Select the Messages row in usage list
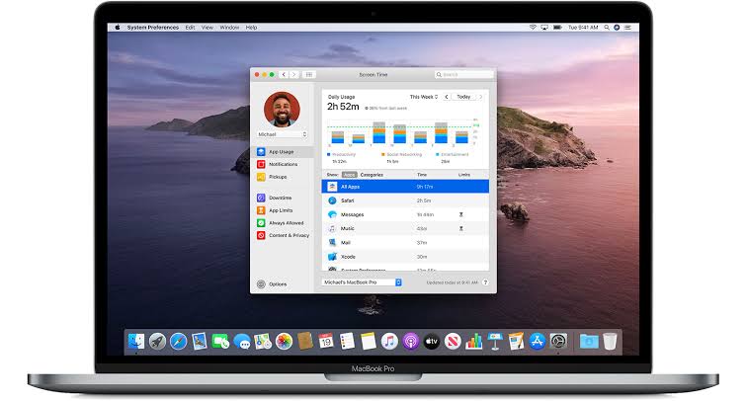This screenshot has width=746, height=401. [405, 214]
